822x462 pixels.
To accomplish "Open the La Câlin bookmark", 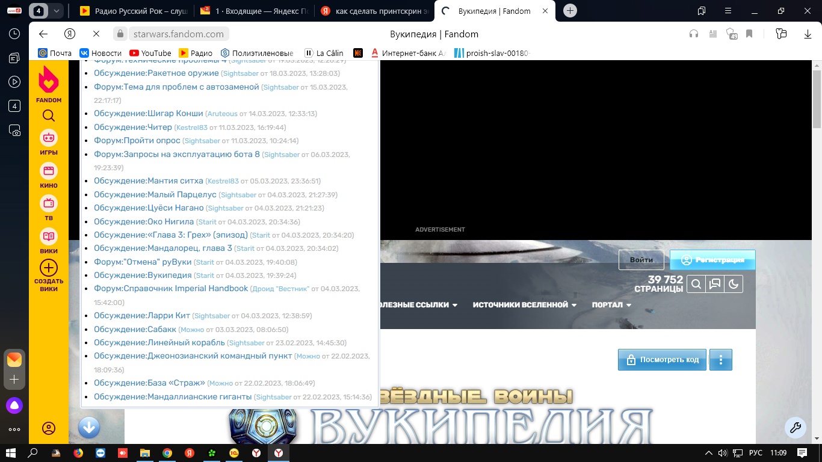I will (x=324, y=53).
